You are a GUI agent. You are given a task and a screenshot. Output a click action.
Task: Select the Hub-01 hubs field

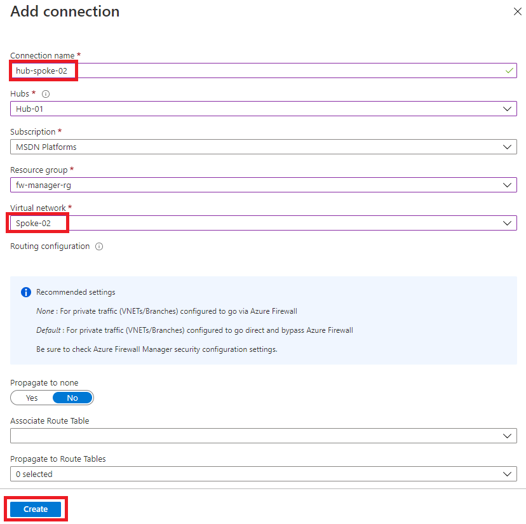tap(263, 109)
